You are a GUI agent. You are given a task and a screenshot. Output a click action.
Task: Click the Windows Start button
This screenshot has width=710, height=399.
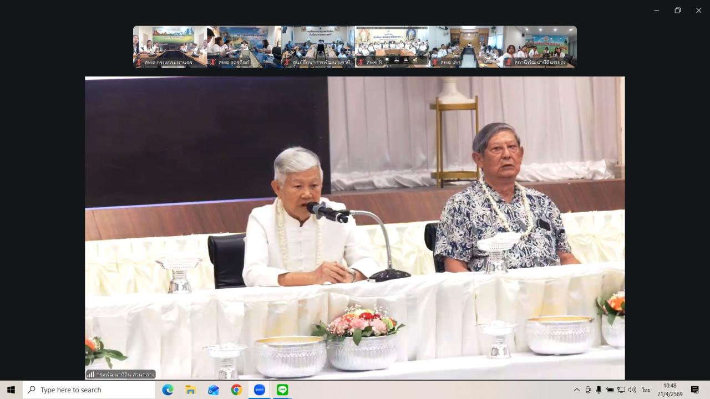[x=11, y=390]
